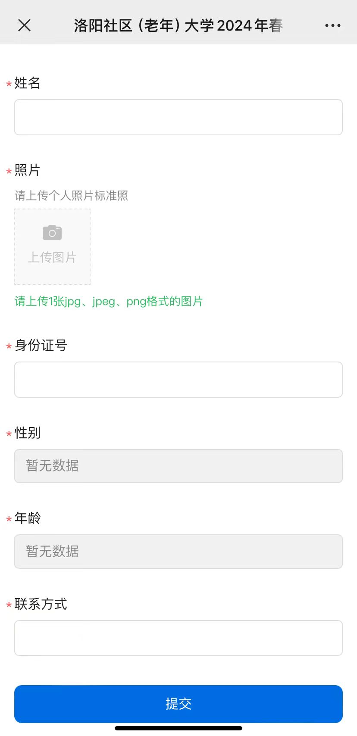Viewport: 357px width, 736px height.
Task: Click the 性别 field label
Action: tap(28, 433)
